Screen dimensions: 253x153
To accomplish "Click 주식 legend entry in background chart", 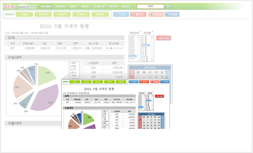I will 73,73.
